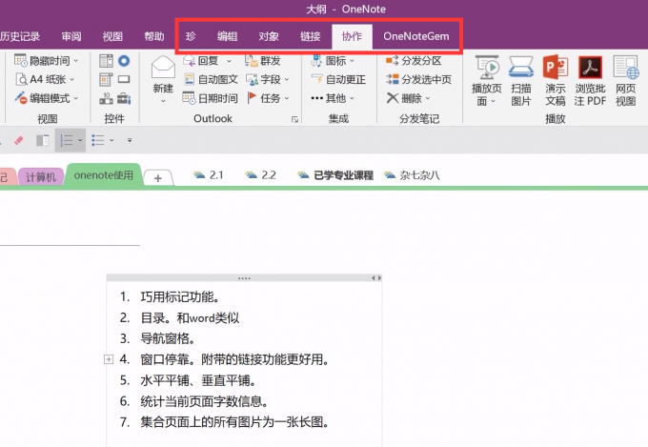The height and width of the screenshot is (447, 648).
Task: Click the page pane icon in quick toolbar
Action: pyautogui.click(x=42, y=141)
